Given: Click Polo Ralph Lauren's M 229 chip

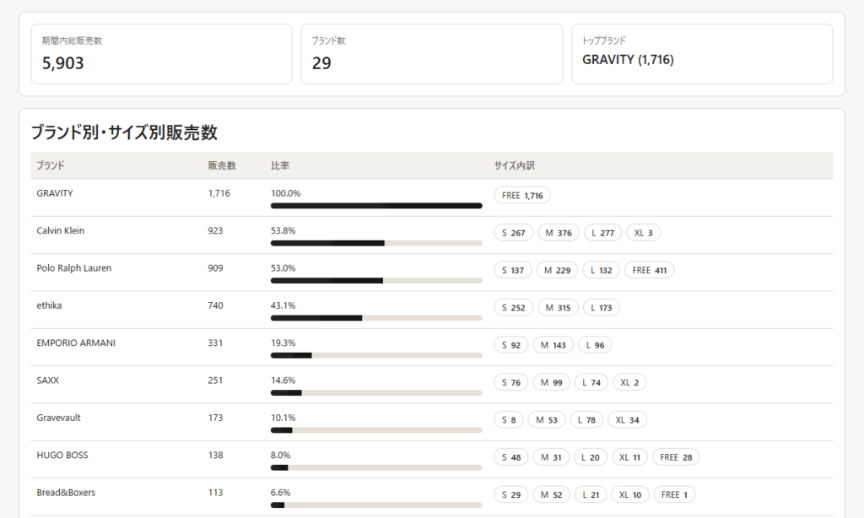Looking at the screenshot, I should pos(558,271).
